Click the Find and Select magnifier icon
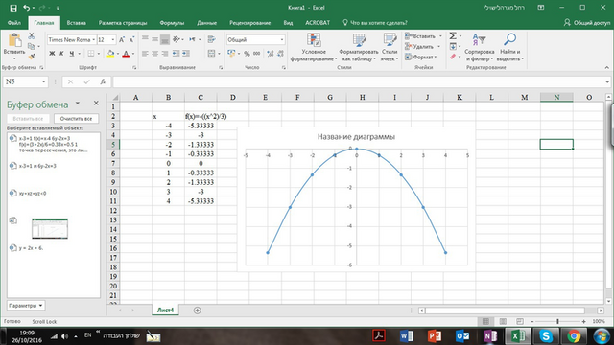Viewport: 614px width, 345px height. tap(509, 39)
